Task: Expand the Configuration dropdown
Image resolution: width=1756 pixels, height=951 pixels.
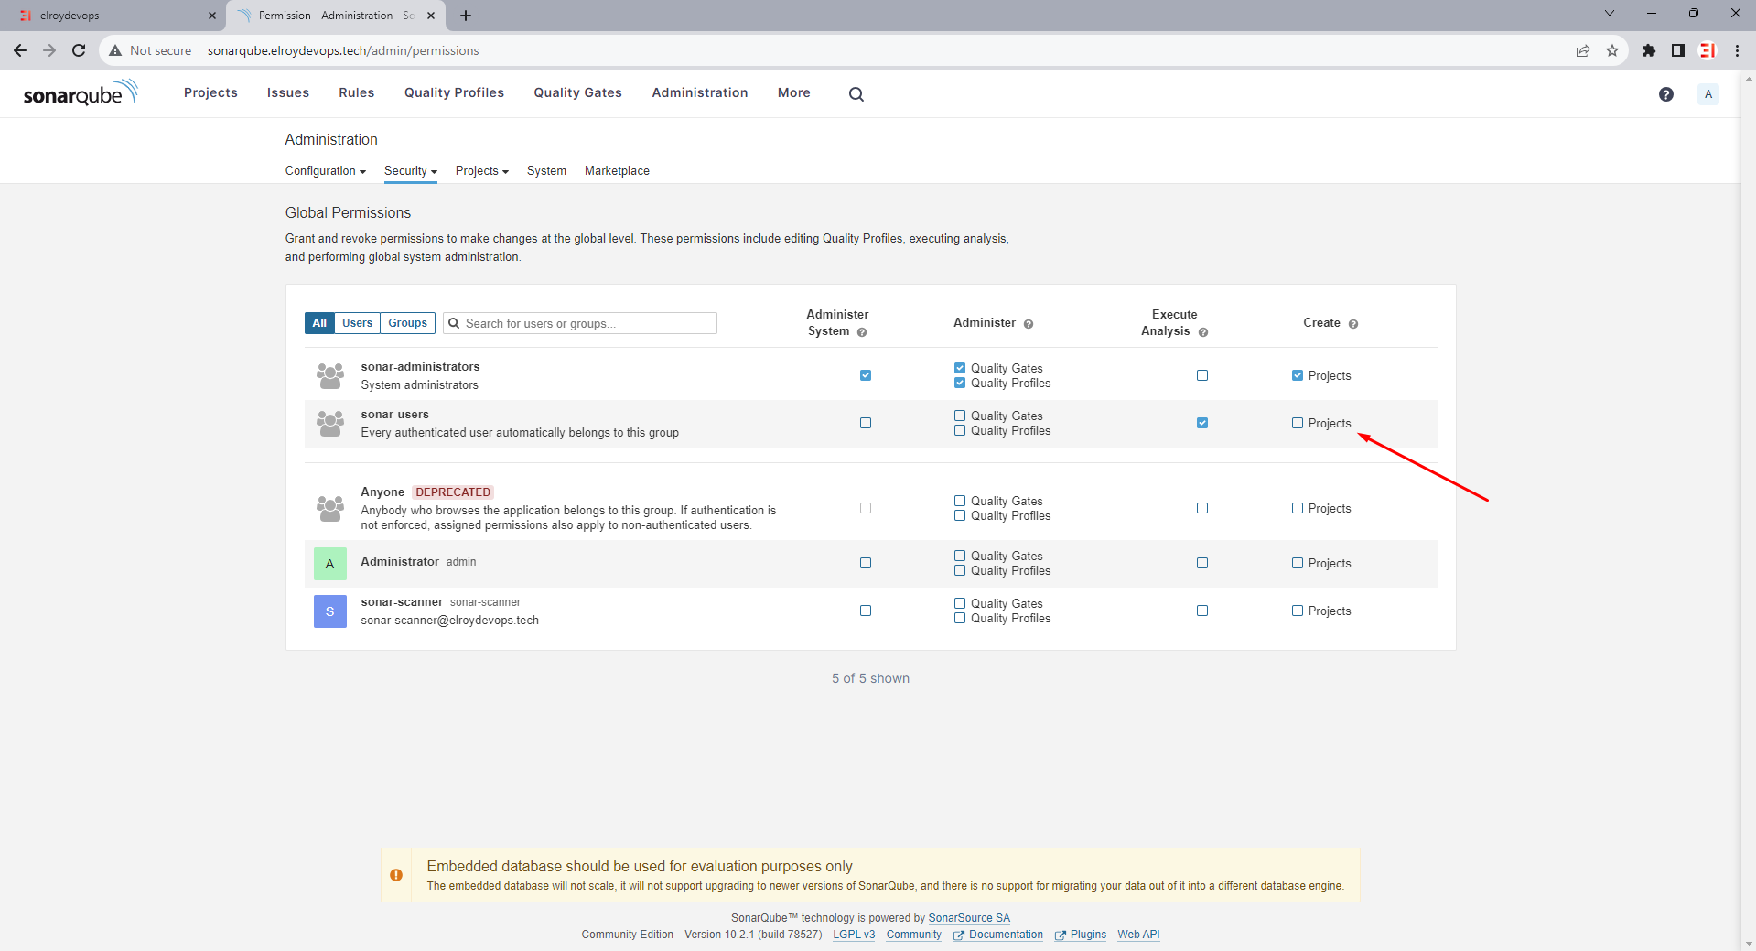Action: click(325, 171)
